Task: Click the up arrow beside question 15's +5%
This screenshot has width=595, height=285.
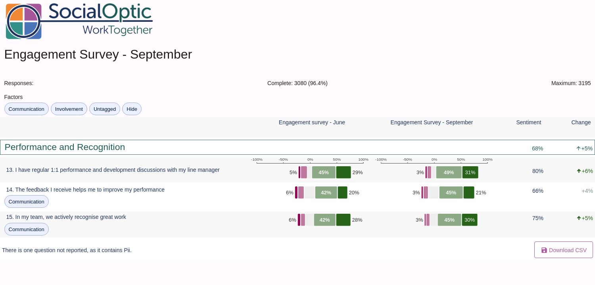Action: 579,218
